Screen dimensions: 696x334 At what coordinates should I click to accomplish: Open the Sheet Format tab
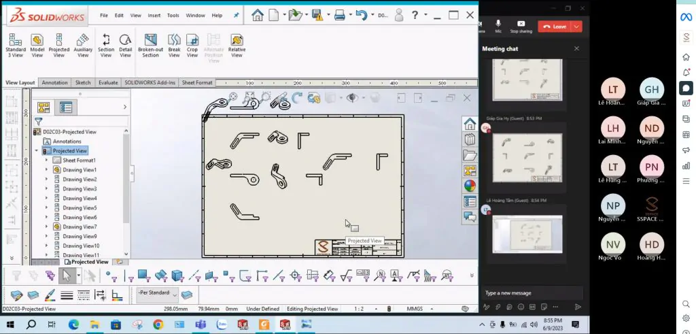197,82
